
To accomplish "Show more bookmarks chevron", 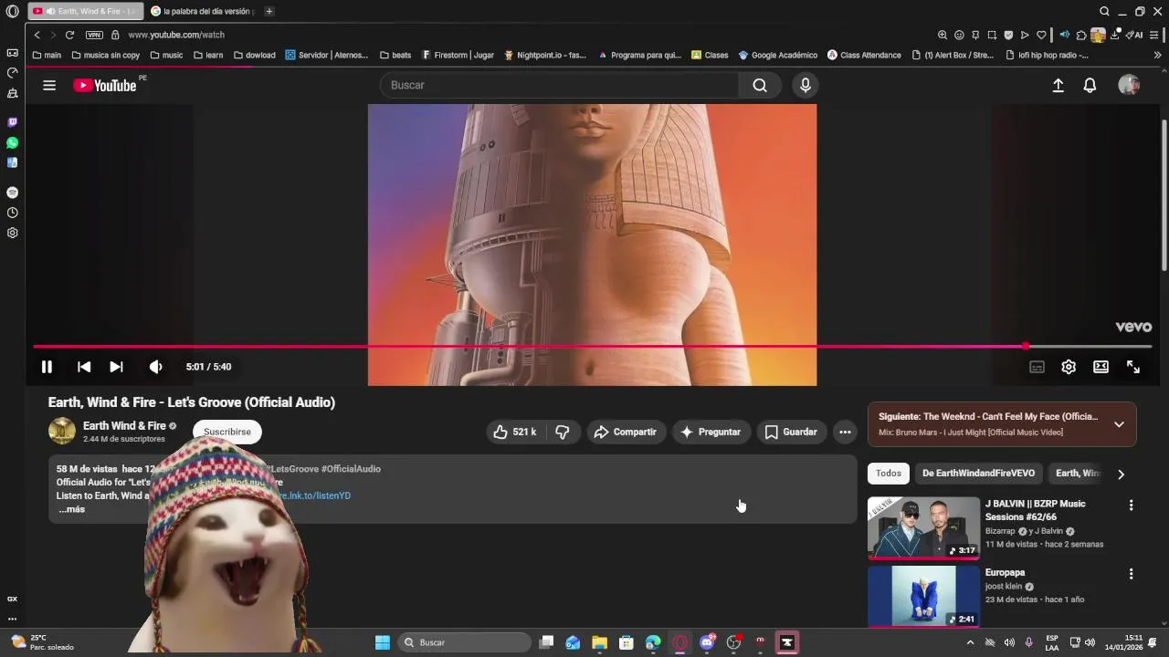I will point(1157,55).
